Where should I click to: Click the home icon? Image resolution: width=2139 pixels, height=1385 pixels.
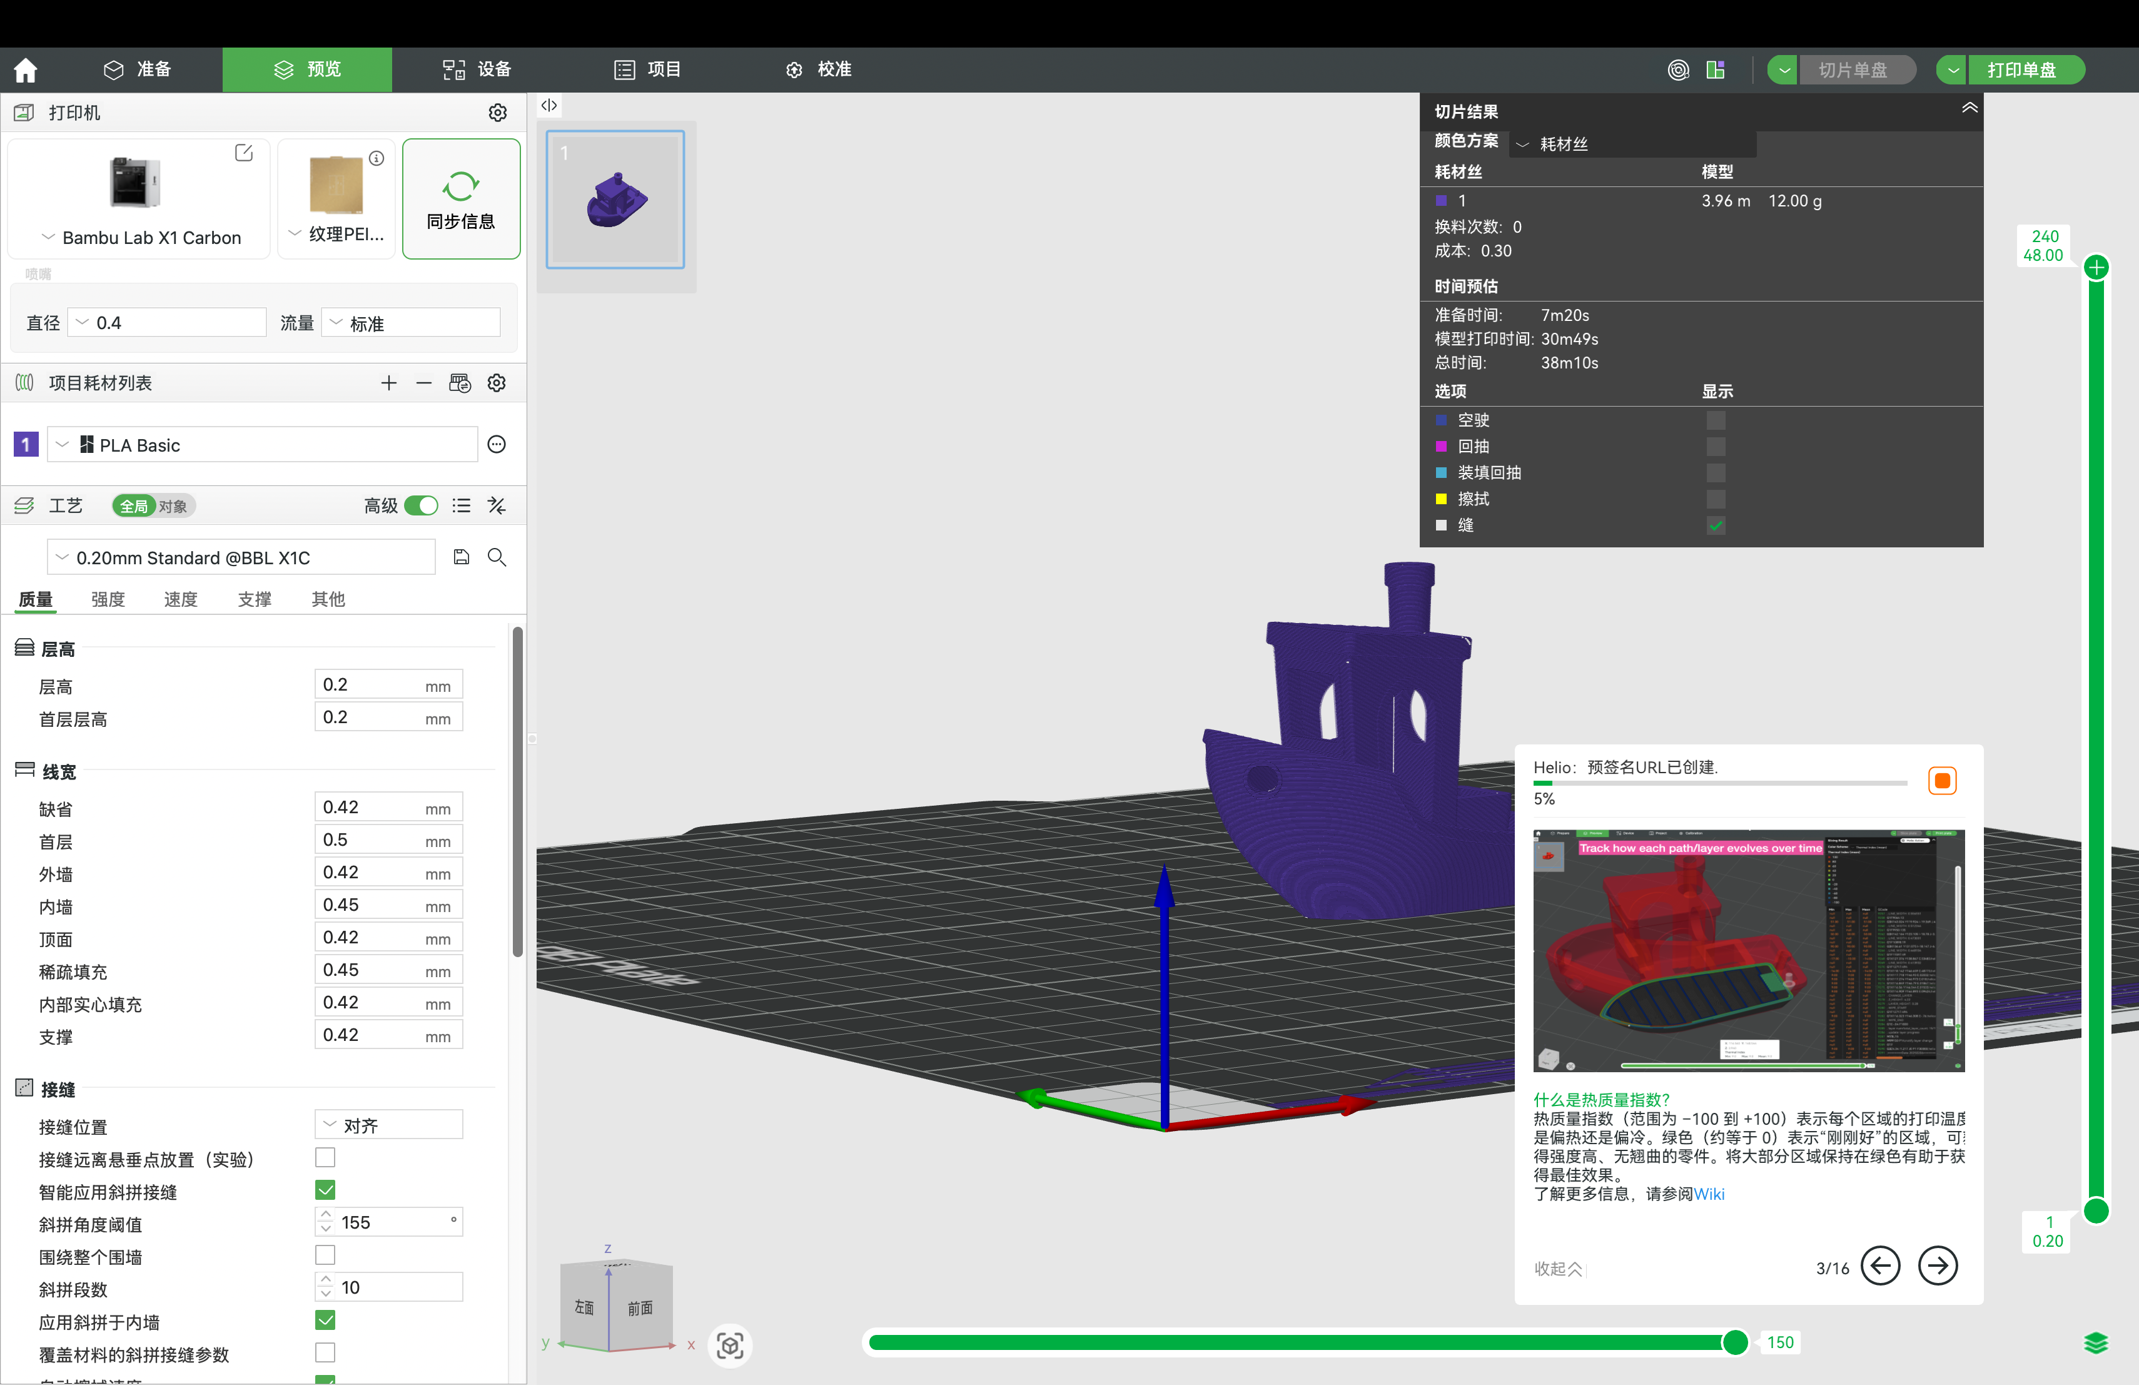25,69
